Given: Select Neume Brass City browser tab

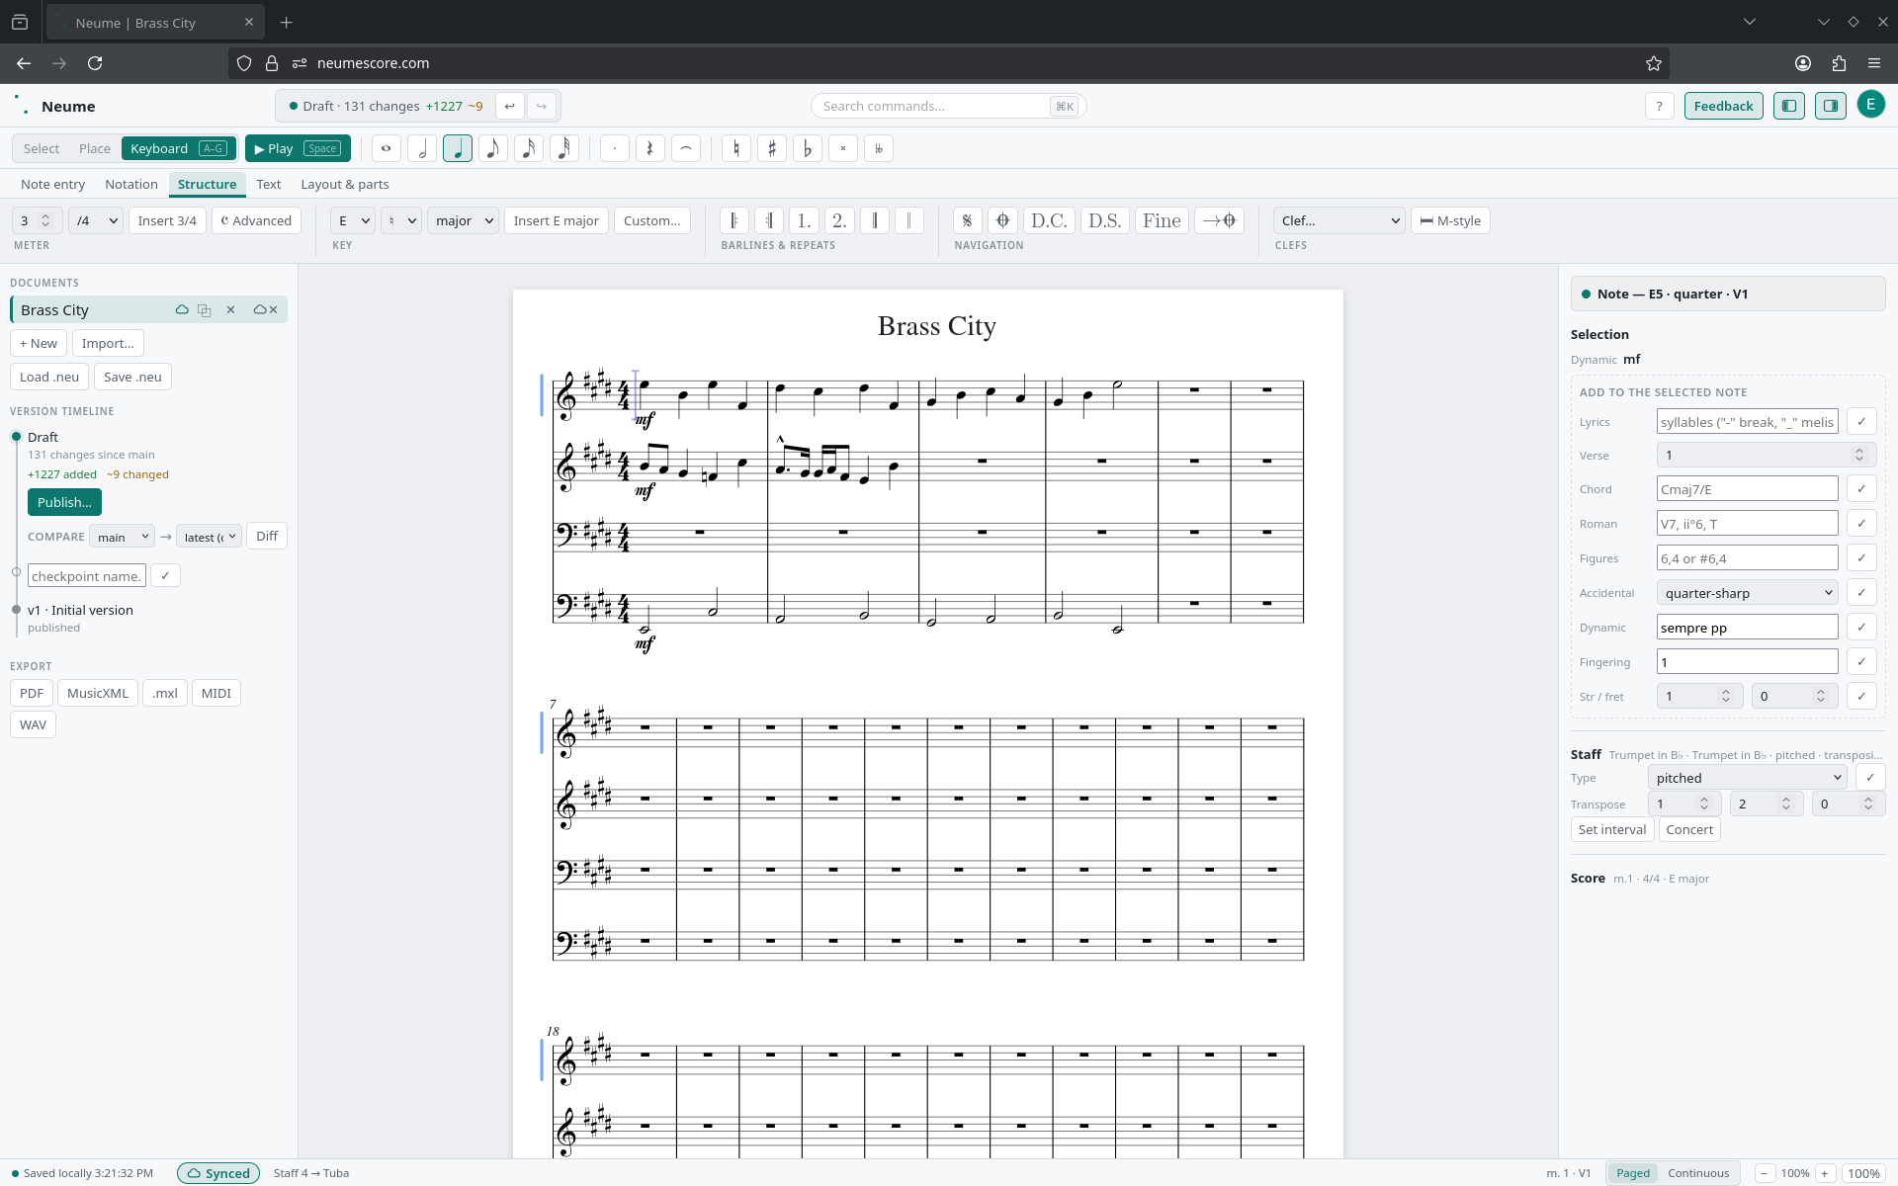Looking at the screenshot, I should point(153,22).
